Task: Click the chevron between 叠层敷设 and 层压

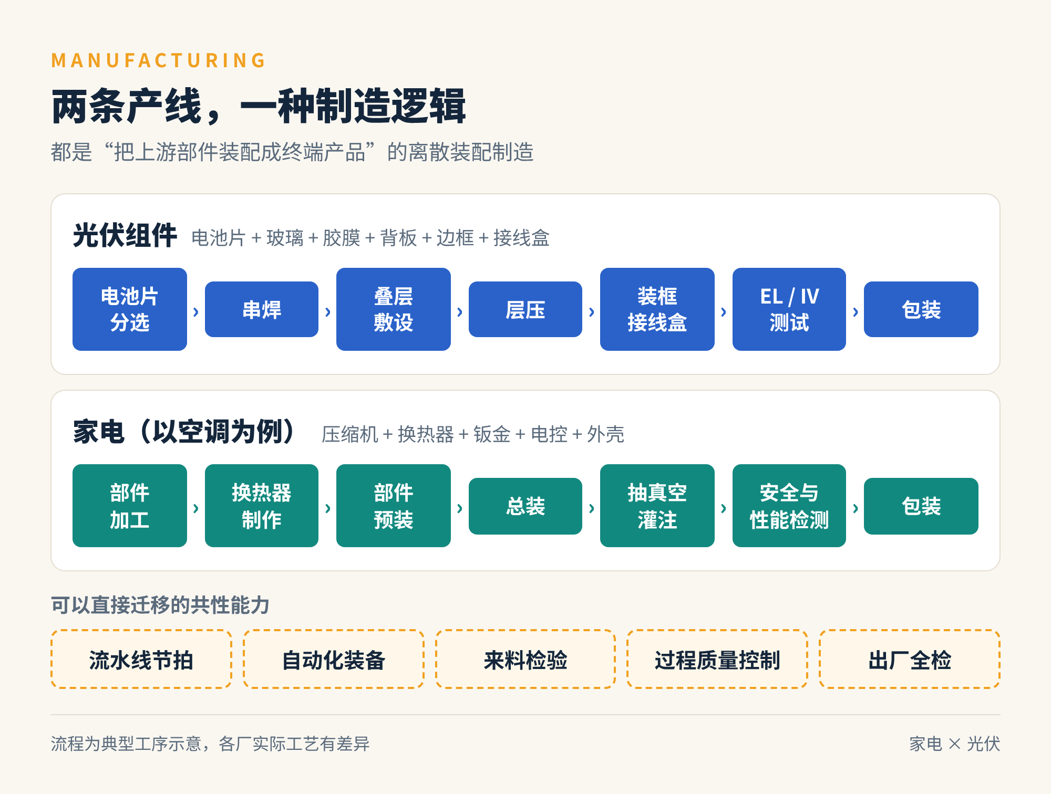Action: [460, 312]
